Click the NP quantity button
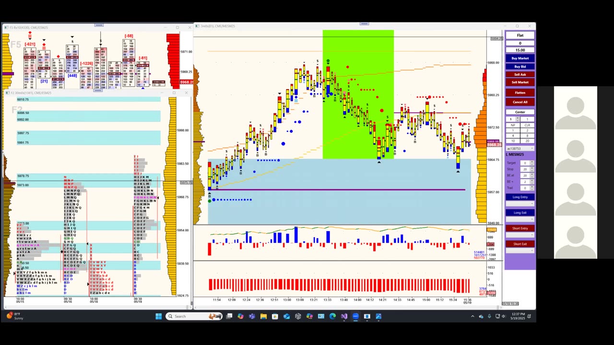Image resolution: width=614 pixels, height=345 pixels. [513, 125]
